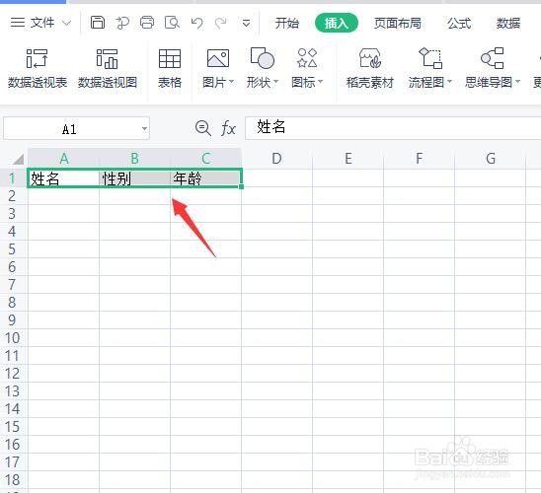The image size is (541, 493).
Task: Select row 15 header
Action: click(x=13, y=427)
